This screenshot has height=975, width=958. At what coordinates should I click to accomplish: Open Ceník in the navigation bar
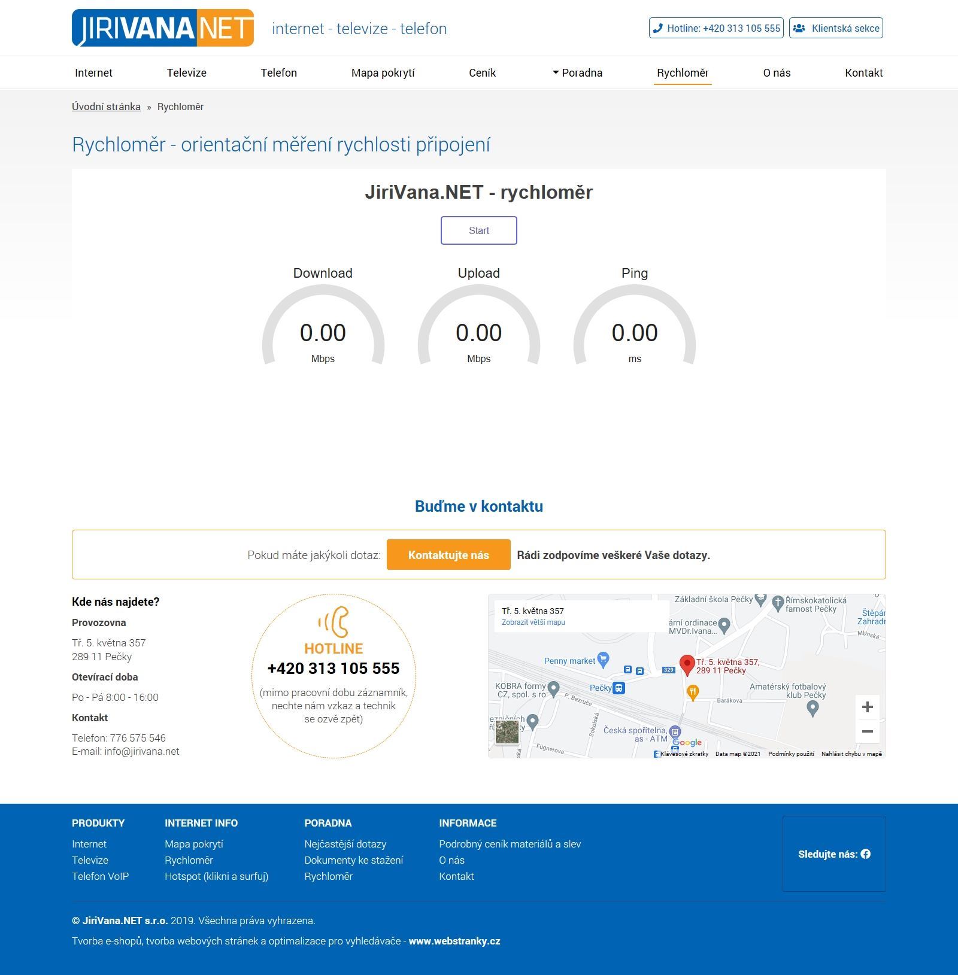point(483,73)
